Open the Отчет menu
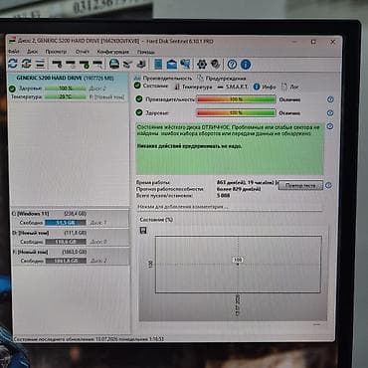368x368 pixels. 83,52
